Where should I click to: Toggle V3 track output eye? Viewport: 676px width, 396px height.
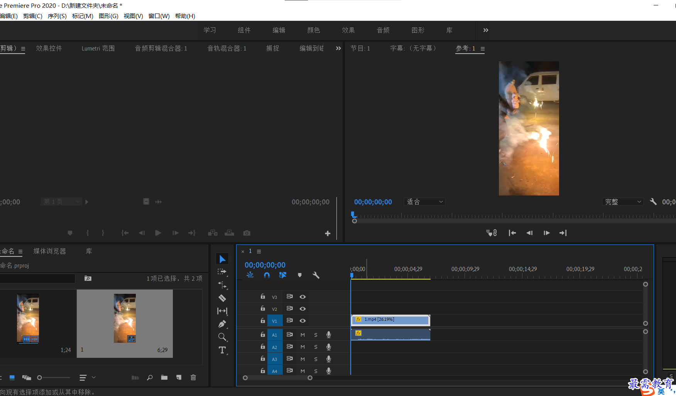303,297
